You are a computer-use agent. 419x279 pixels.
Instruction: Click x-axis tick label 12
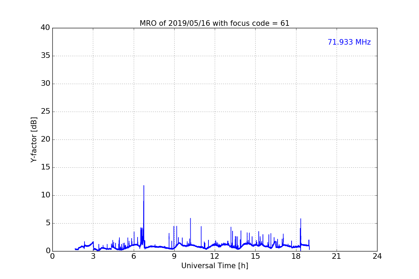pyautogui.click(x=215, y=256)
